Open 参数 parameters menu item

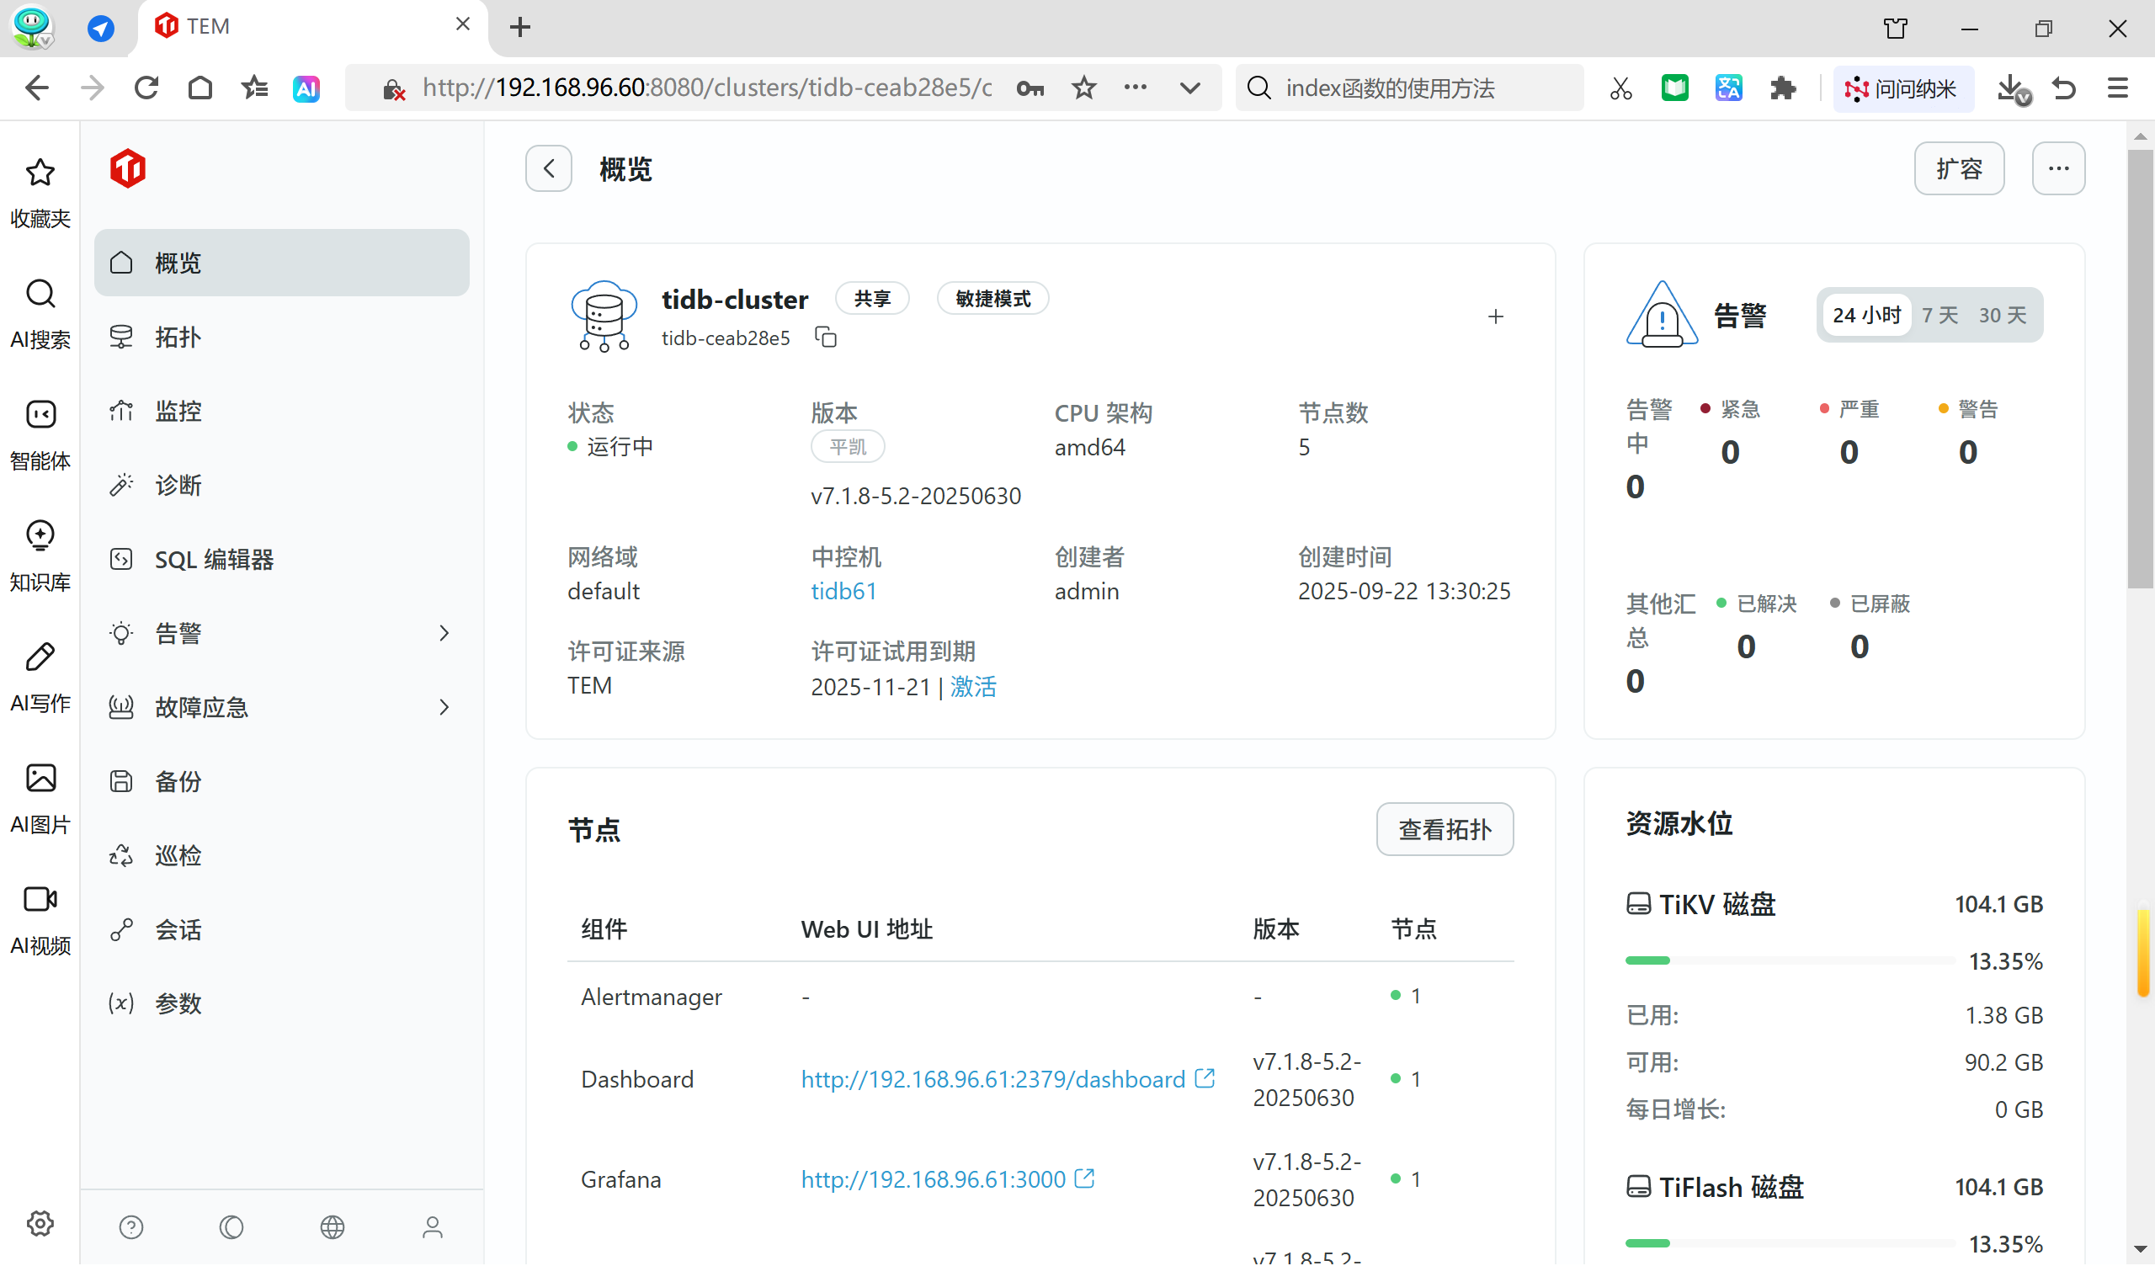[x=282, y=1004]
